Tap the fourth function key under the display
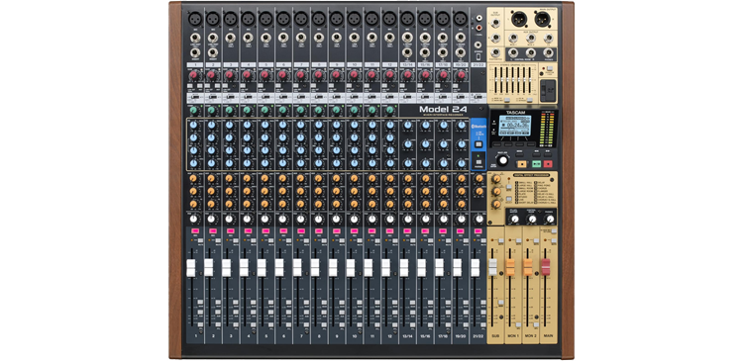The width and height of the screenshot is (743, 361). click(531, 143)
